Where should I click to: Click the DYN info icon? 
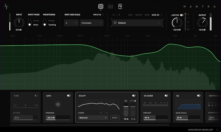point(135,101)
